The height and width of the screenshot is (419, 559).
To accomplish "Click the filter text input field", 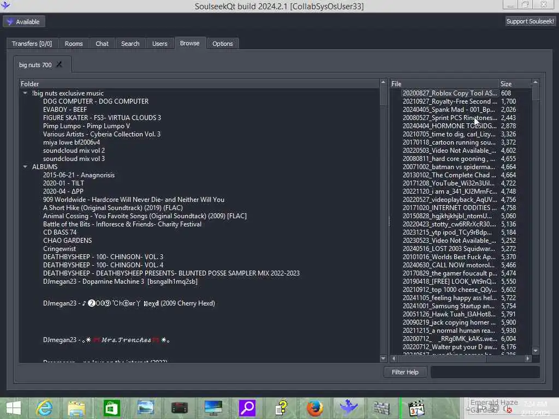I will coord(485,372).
